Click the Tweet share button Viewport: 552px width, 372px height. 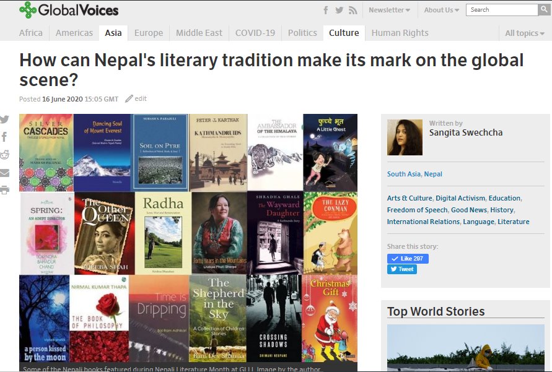(x=402, y=269)
